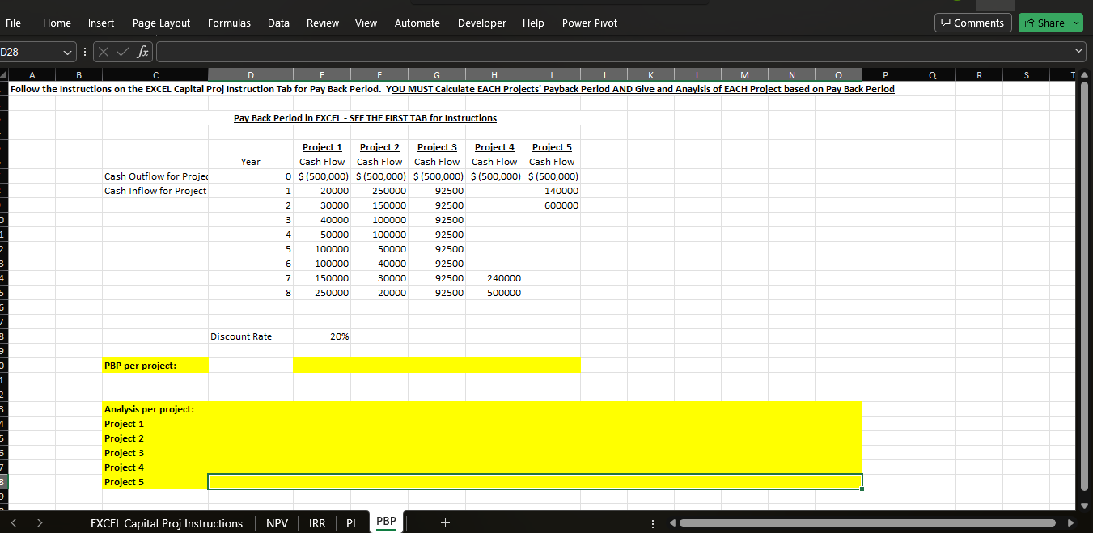This screenshot has width=1093, height=533.
Task: Open the File menu
Action: pos(13,23)
